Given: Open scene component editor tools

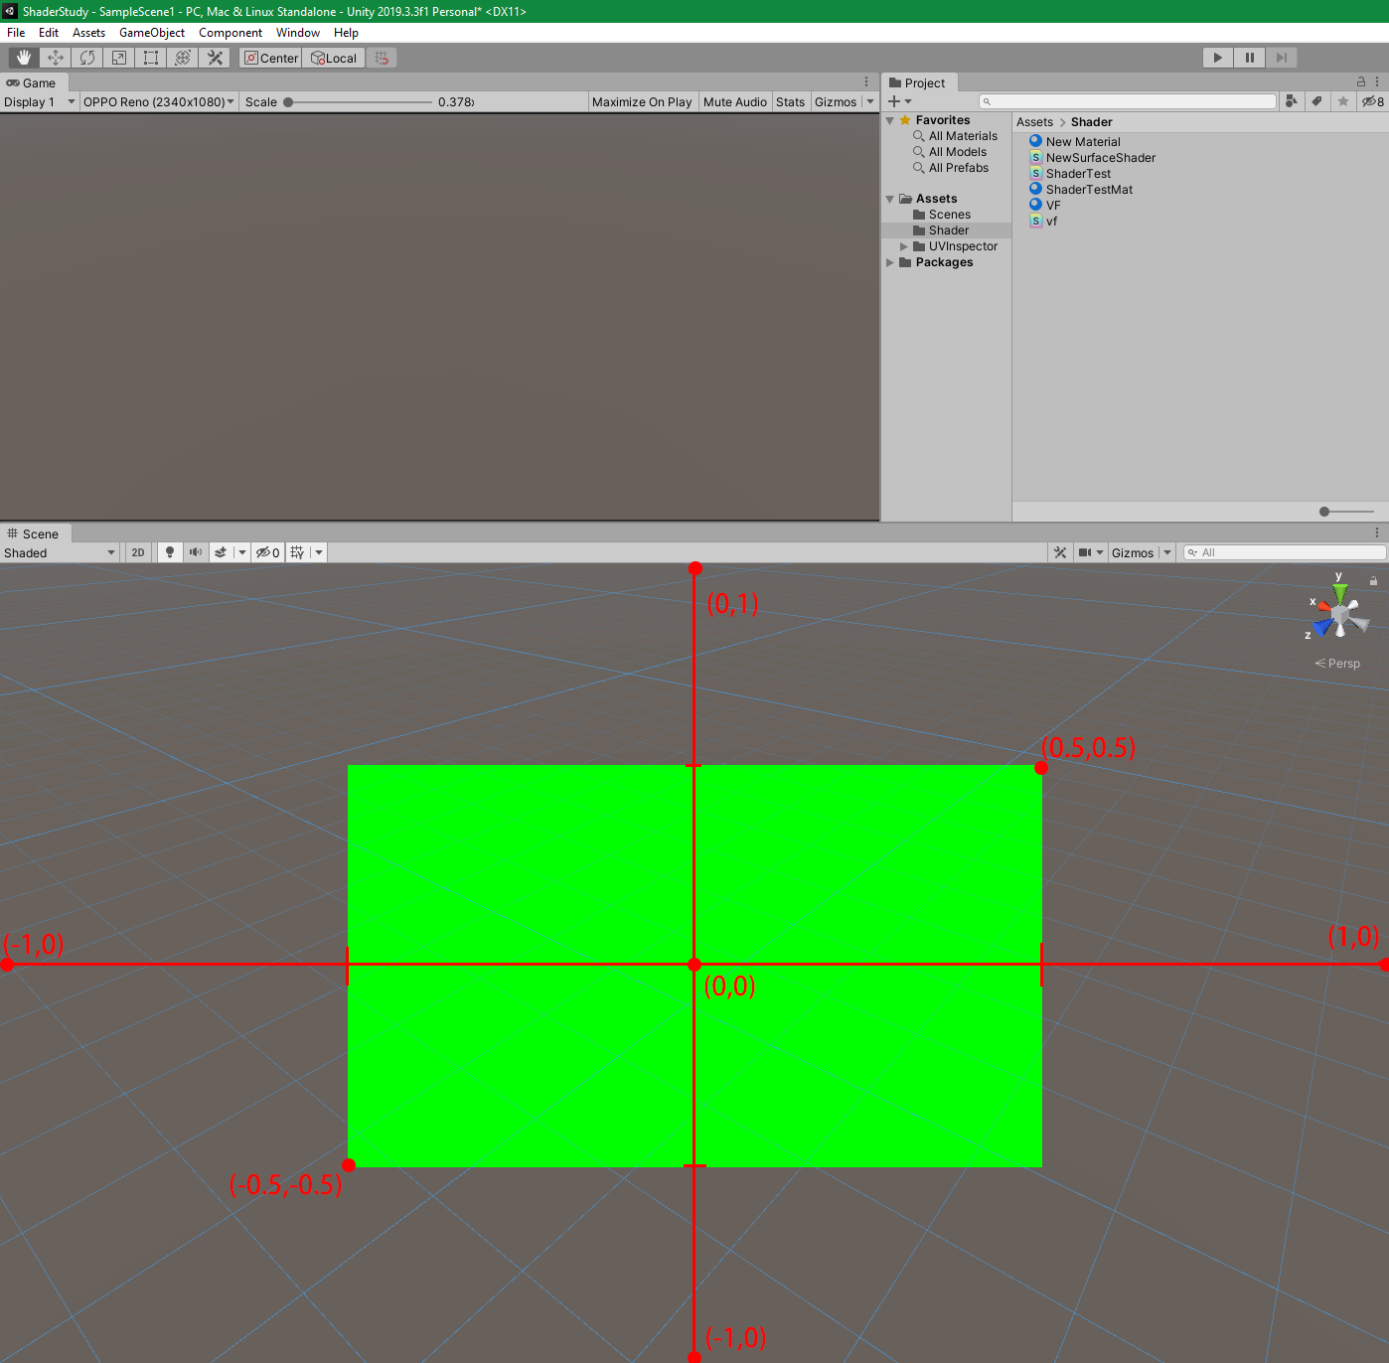Looking at the screenshot, I should point(1060,552).
